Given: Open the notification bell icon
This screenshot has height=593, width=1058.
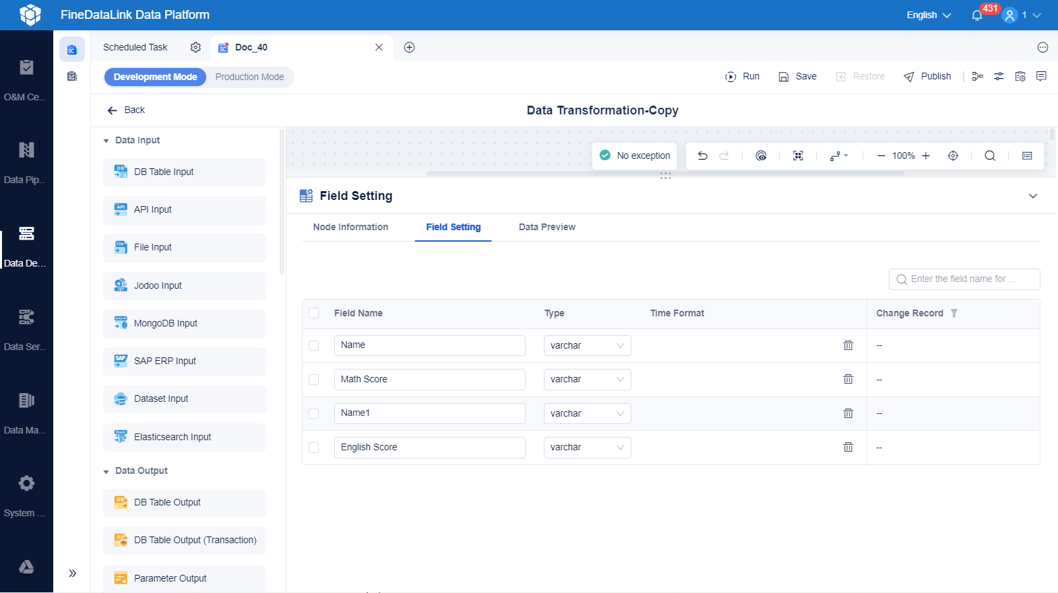Looking at the screenshot, I should tap(977, 15).
